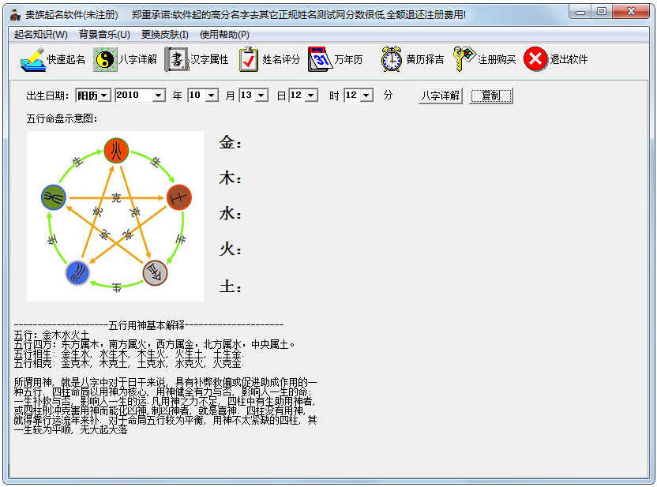Open the 姓名评分 clipboard icon

click(x=249, y=59)
